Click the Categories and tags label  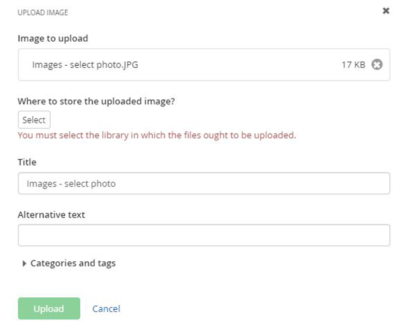(x=73, y=263)
